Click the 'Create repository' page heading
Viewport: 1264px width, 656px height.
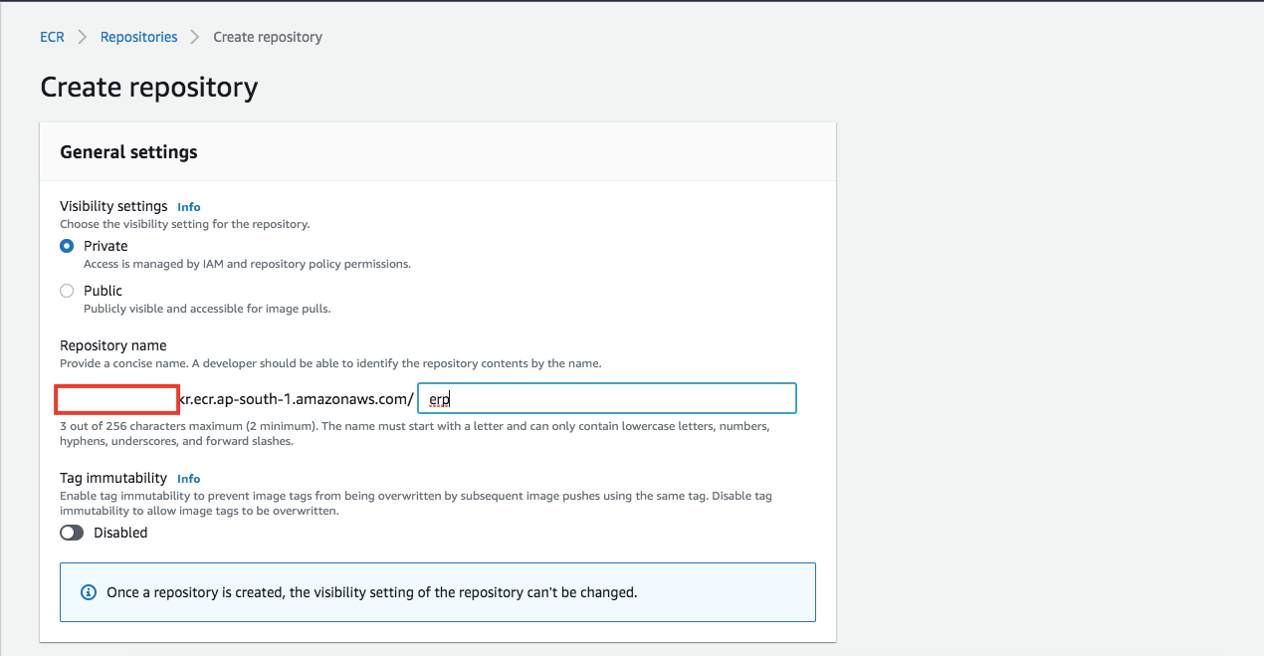149,88
